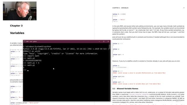The height and width of the screenshot is (105, 187).
Task: Click the presenter webcam thumbnail
Action: [20, 11]
